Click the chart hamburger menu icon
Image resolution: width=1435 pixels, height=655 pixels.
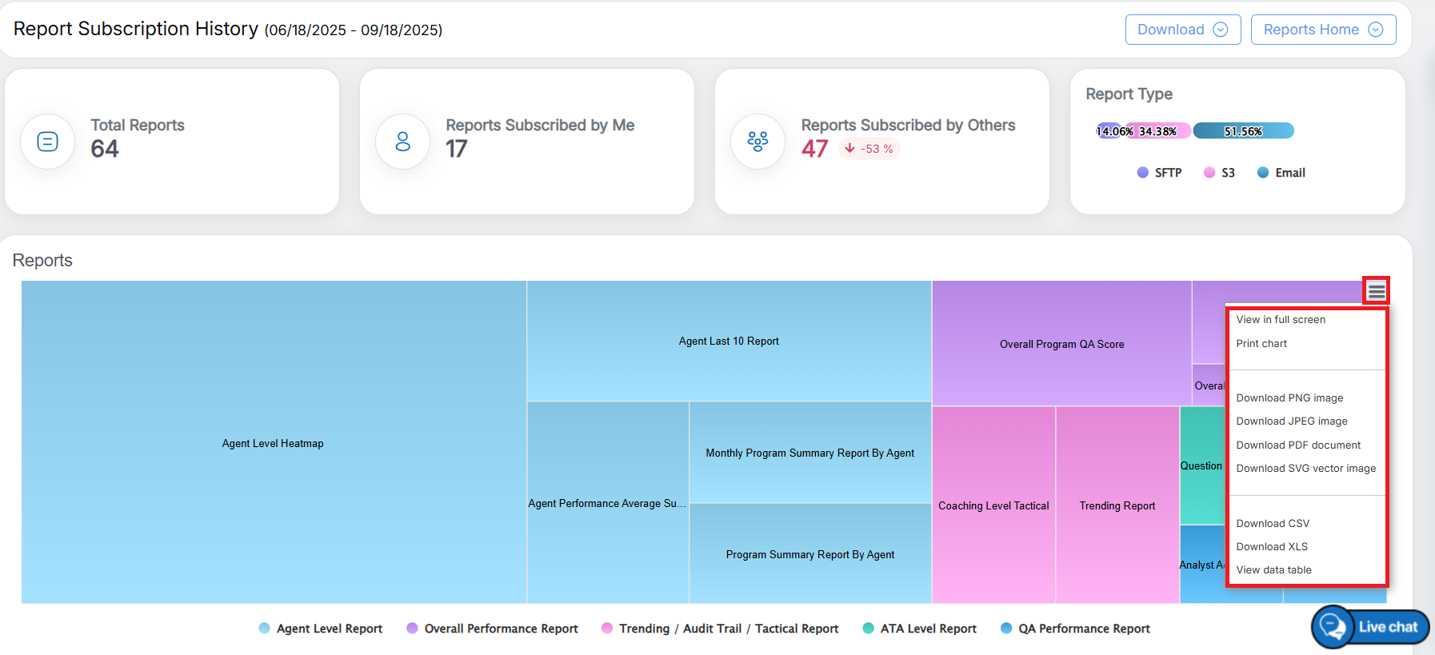click(1376, 291)
